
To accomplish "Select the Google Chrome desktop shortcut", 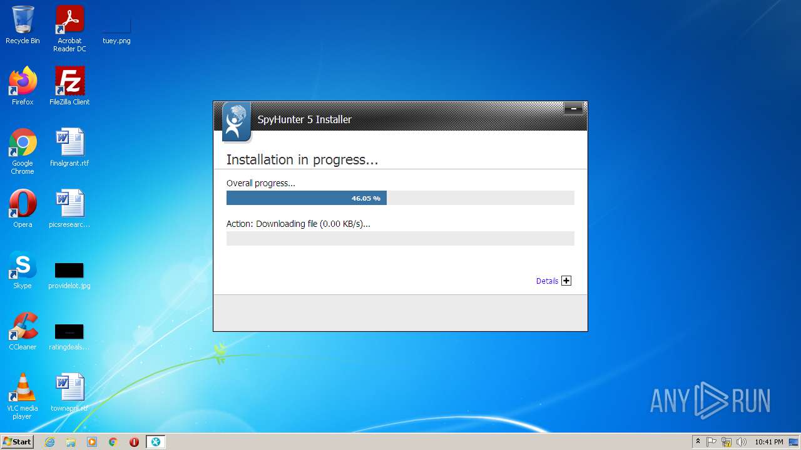I will [x=23, y=151].
